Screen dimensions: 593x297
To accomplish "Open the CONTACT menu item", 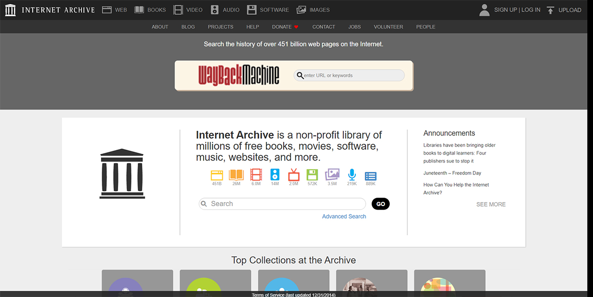I will [324, 27].
